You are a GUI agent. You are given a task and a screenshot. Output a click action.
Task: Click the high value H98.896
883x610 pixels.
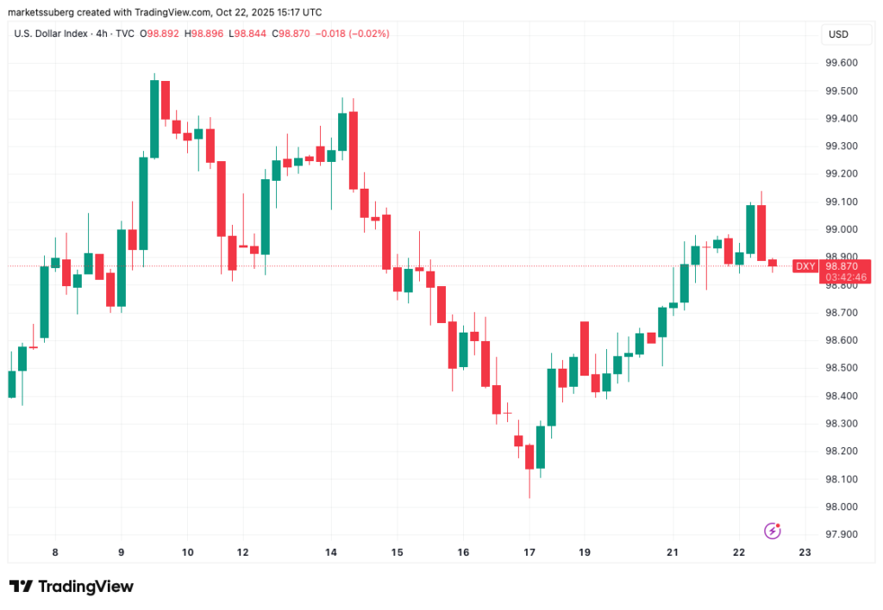point(210,34)
